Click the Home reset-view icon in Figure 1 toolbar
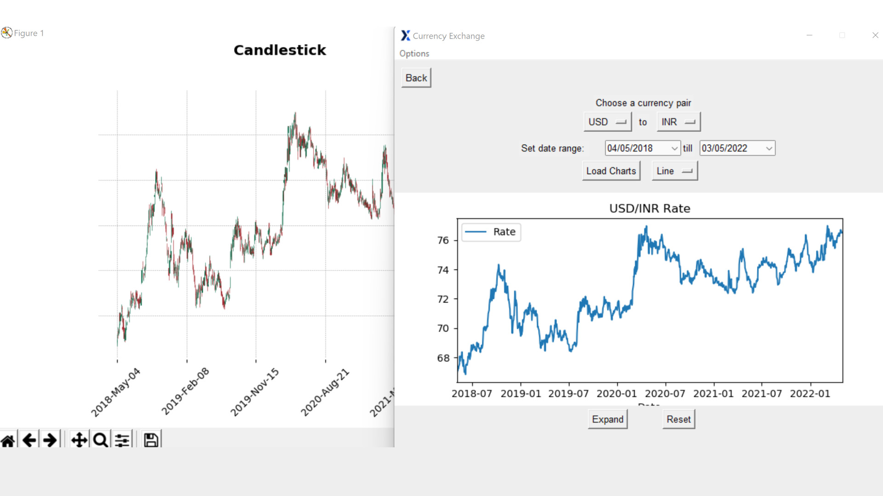The image size is (883, 496). 8,440
